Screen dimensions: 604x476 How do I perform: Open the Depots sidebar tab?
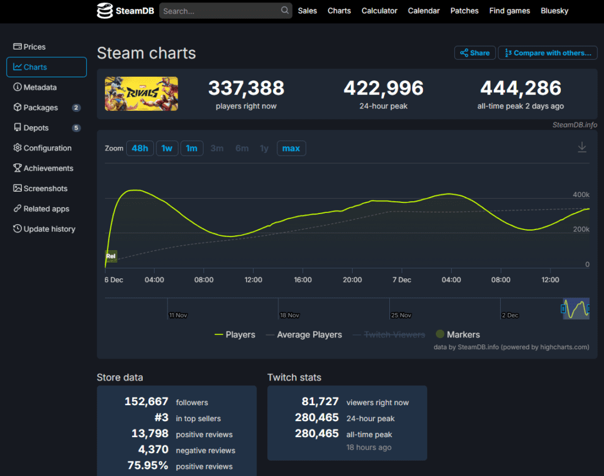click(x=47, y=128)
